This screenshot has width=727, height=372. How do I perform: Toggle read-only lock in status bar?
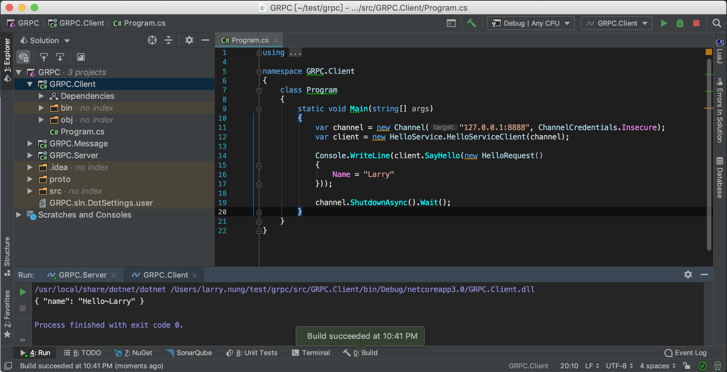click(x=687, y=366)
